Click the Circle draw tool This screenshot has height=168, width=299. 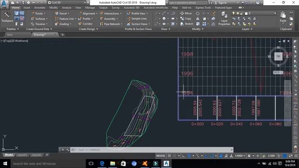coord(164,19)
